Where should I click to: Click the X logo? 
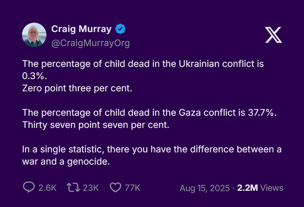(x=273, y=35)
